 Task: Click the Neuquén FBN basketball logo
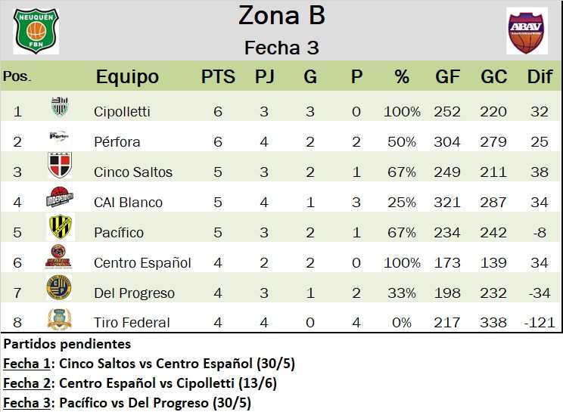(36, 30)
